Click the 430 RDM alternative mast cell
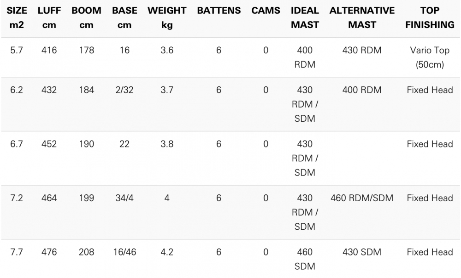Screen dimensions: 461x278 click(x=362, y=51)
